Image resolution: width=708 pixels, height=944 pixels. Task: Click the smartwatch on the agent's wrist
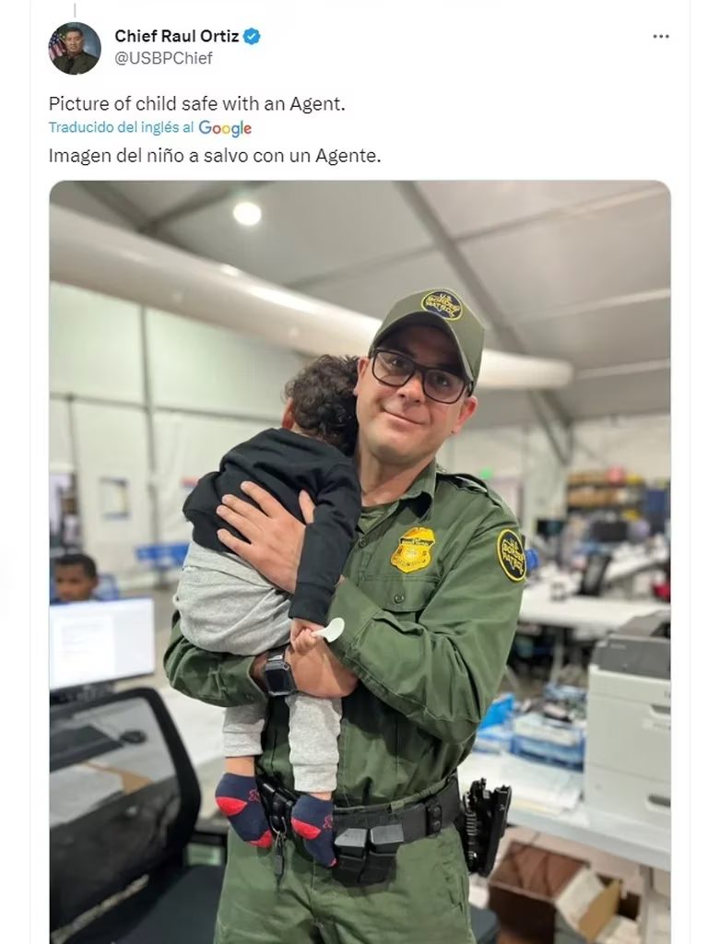[x=278, y=671]
